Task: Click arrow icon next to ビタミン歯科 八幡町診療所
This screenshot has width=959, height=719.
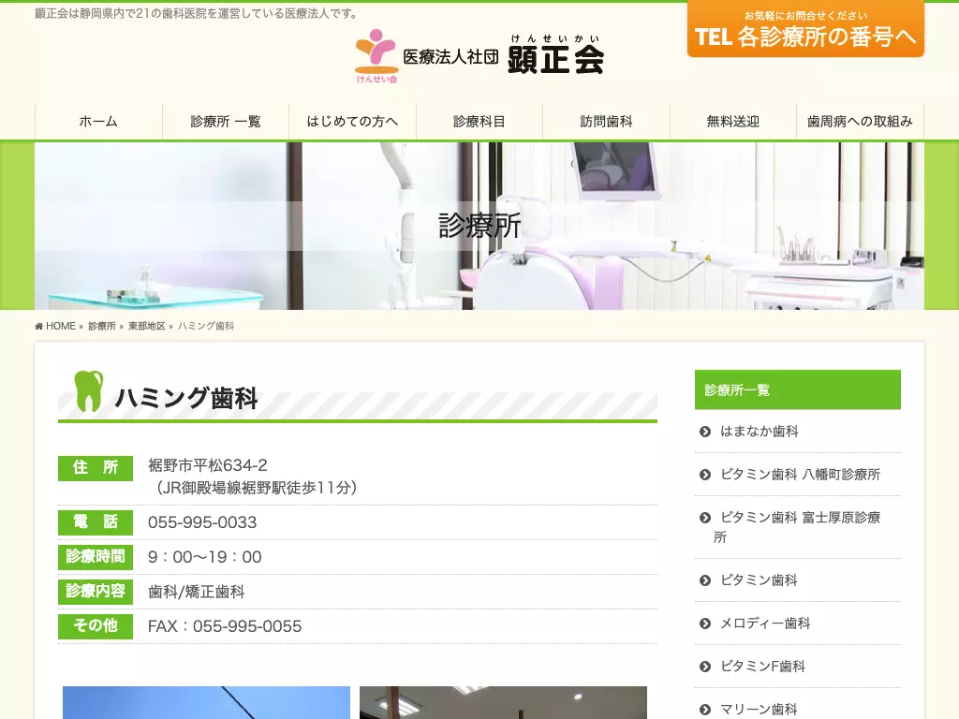Action: 705,475
